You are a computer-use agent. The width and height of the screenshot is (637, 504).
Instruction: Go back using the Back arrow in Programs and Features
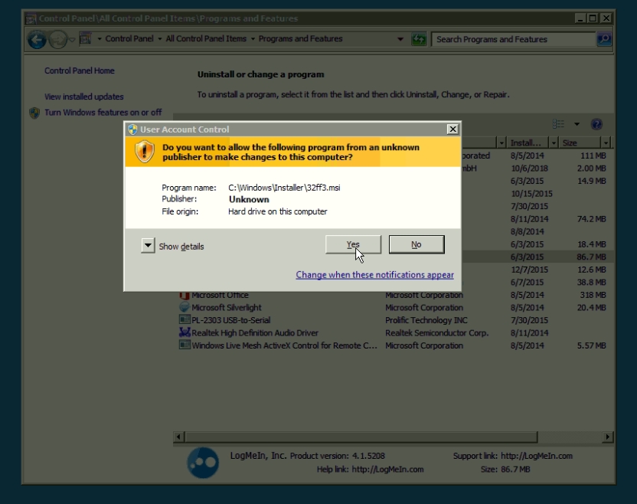37,39
